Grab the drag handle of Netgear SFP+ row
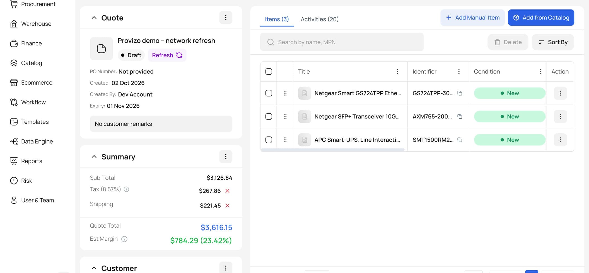The width and height of the screenshot is (589, 273). point(285,116)
